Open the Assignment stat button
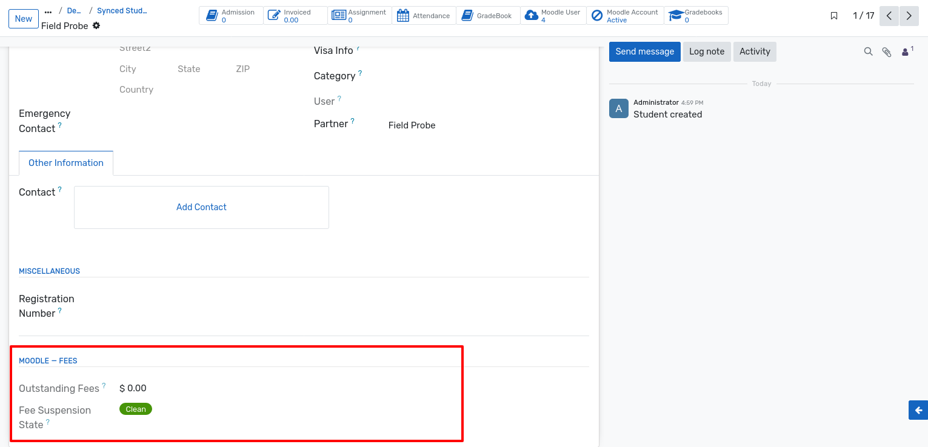The width and height of the screenshot is (928, 447). (x=359, y=16)
